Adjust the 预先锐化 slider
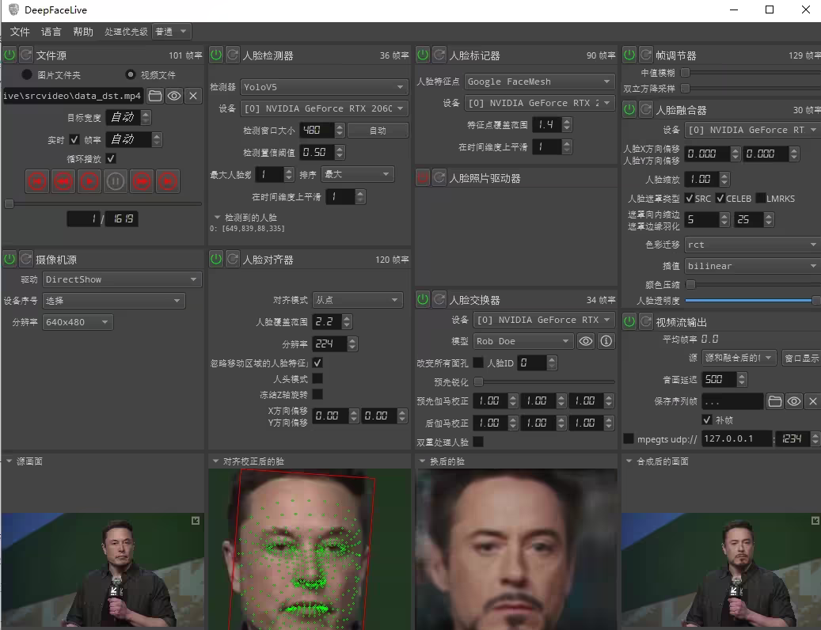The image size is (821, 630). (x=544, y=382)
